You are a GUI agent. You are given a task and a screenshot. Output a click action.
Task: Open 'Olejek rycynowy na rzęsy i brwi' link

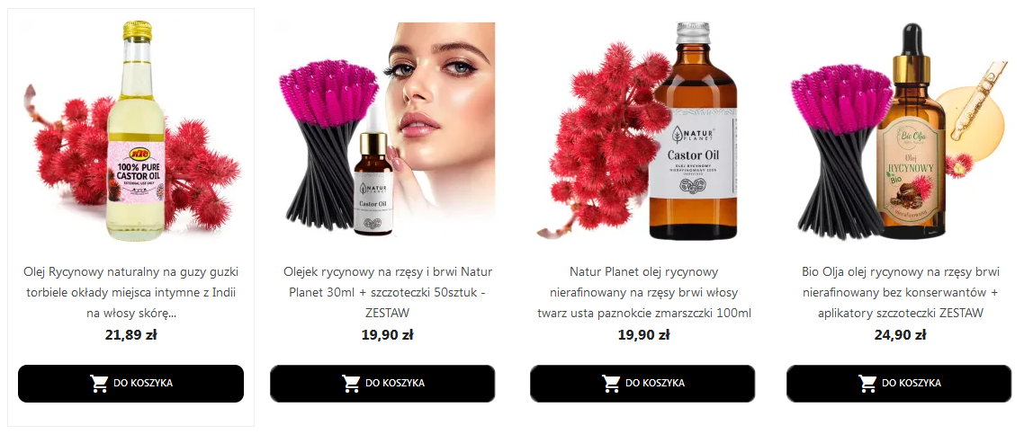(x=387, y=293)
